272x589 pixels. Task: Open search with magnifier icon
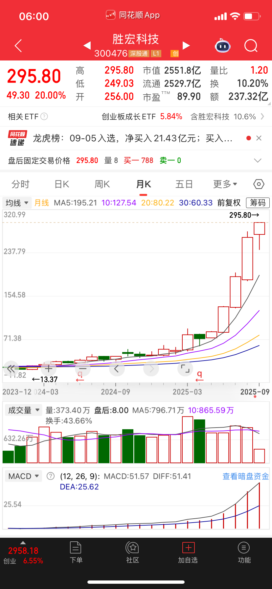tap(251, 46)
